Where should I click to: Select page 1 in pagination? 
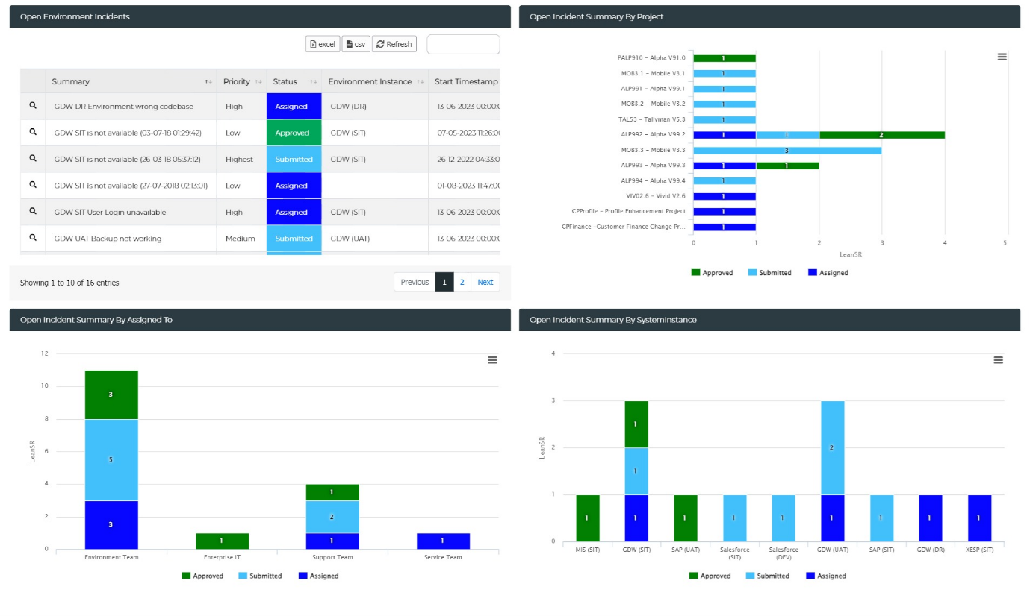point(444,282)
